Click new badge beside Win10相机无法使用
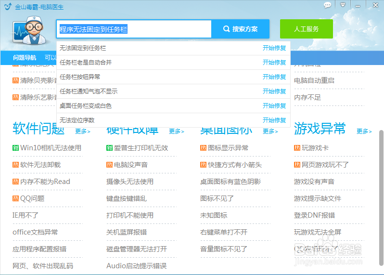The height and width of the screenshot is (275, 384). (x=16, y=148)
